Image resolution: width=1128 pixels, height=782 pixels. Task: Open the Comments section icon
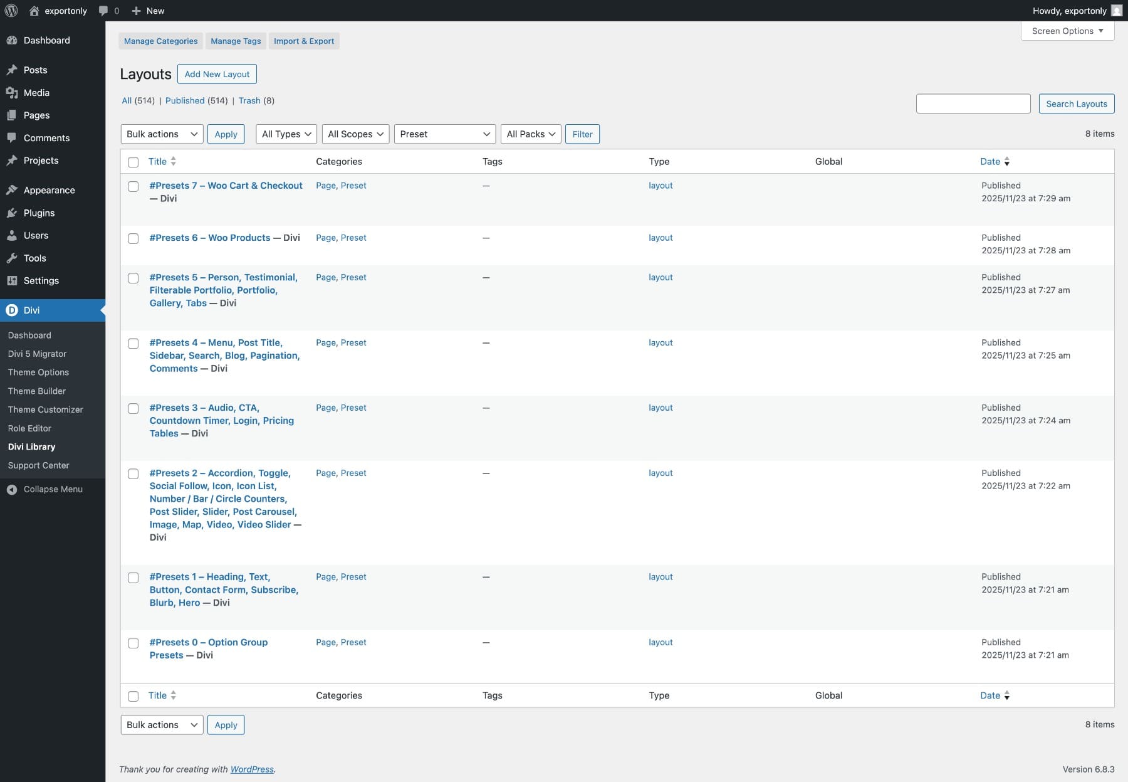(13, 137)
